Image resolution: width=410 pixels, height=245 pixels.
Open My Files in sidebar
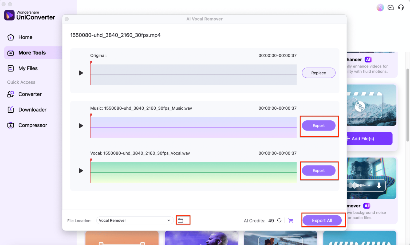point(28,68)
